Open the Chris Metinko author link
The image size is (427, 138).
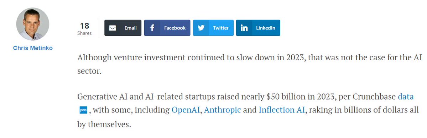coord(33,48)
